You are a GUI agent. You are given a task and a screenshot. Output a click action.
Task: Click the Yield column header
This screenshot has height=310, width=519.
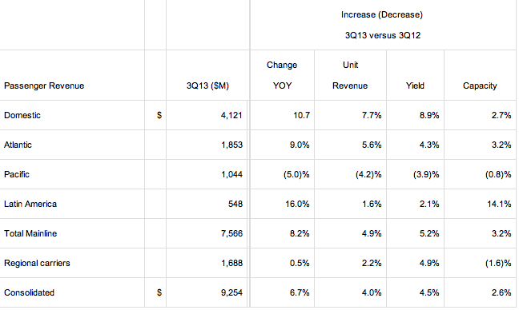pyautogui.click(x=415, y=85)
